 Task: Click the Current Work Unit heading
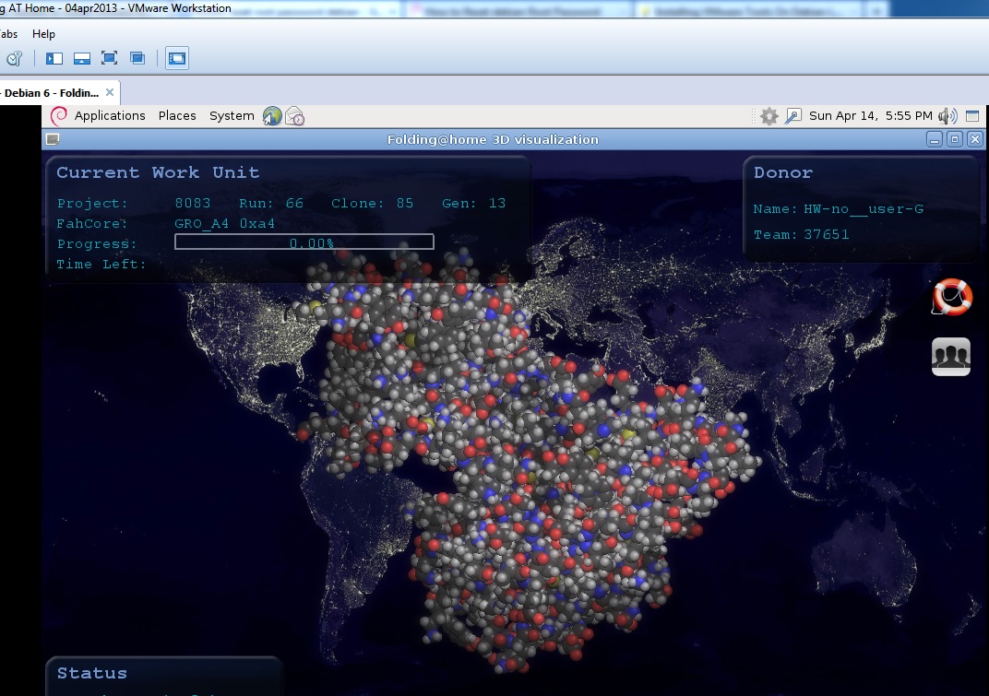pyautogui.click(x=158, y=172)
